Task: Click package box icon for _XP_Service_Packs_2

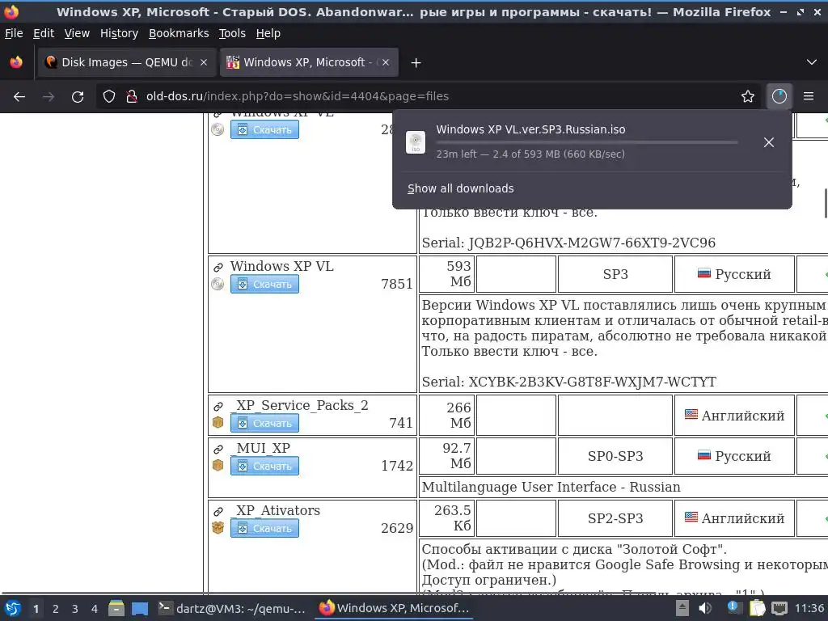Action: [218, 422]
